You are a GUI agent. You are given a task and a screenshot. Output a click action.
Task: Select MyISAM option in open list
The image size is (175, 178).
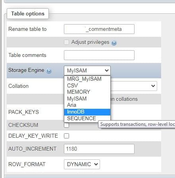87,98
